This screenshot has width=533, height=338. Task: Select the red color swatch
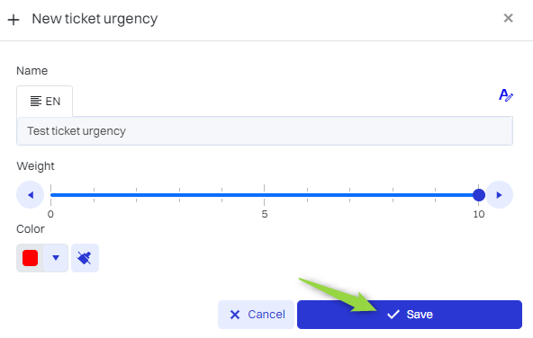(x=30, y=258)
